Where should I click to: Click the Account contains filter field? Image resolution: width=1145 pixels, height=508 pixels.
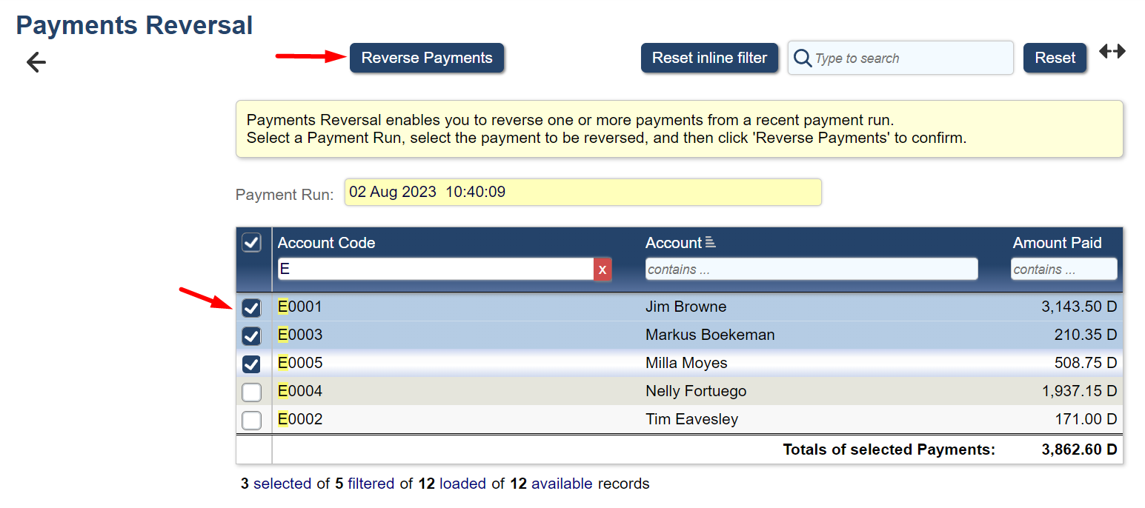point(811,270)
